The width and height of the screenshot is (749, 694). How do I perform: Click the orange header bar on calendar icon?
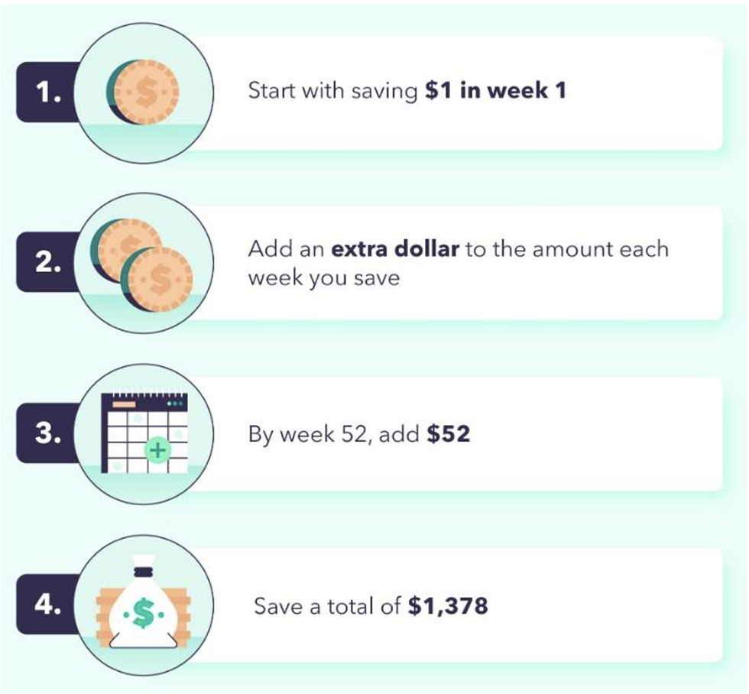(124, 404)
